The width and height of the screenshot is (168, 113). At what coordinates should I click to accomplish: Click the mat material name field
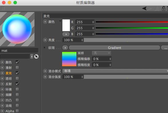[x=19, y=51]
